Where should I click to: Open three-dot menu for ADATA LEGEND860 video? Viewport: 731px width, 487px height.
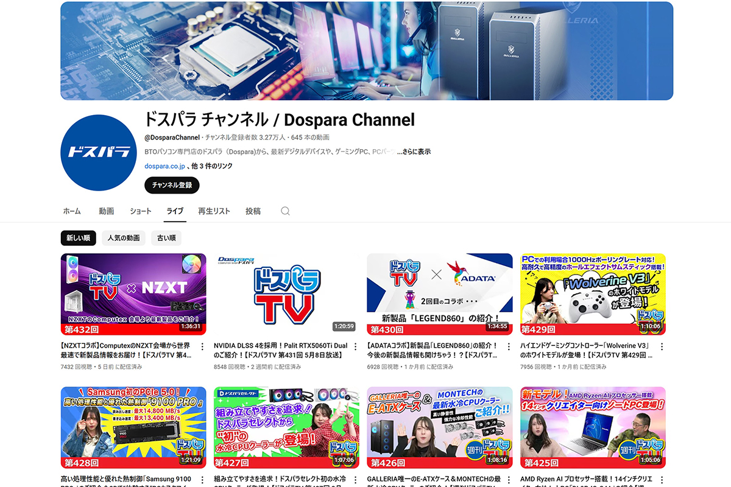point(508,347)
